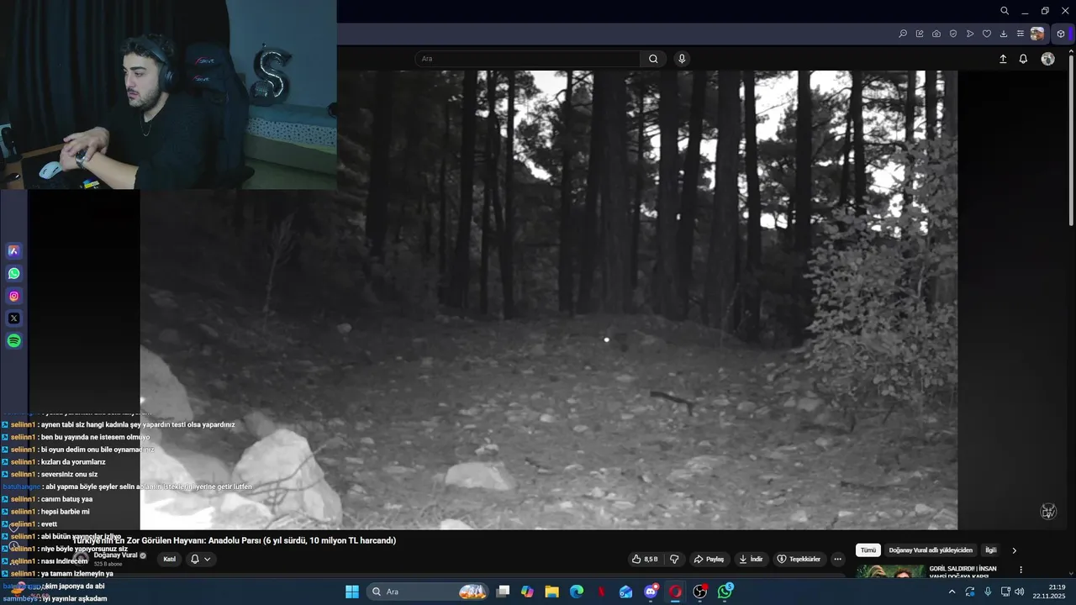Select the Tümü filter chip
Image resolution: width=1076 pixels, height=605 pixels.
(x=868, y=550)
